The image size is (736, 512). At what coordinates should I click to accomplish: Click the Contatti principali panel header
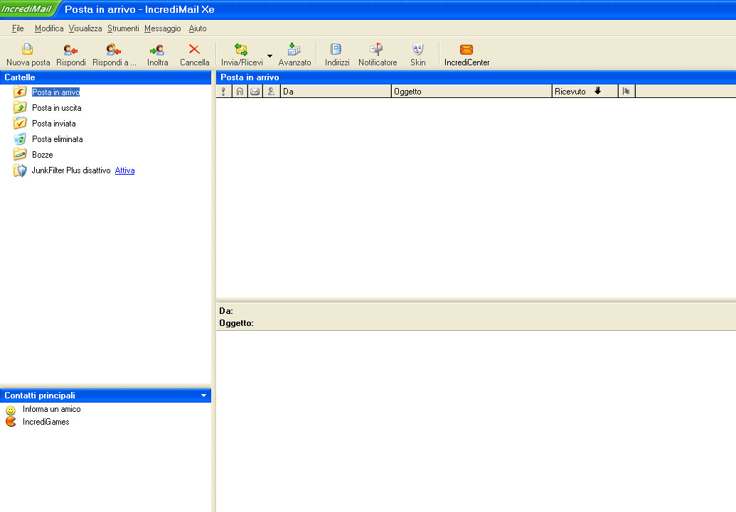106,396
